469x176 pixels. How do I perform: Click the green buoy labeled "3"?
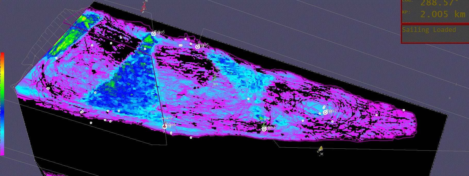(215, 76)
